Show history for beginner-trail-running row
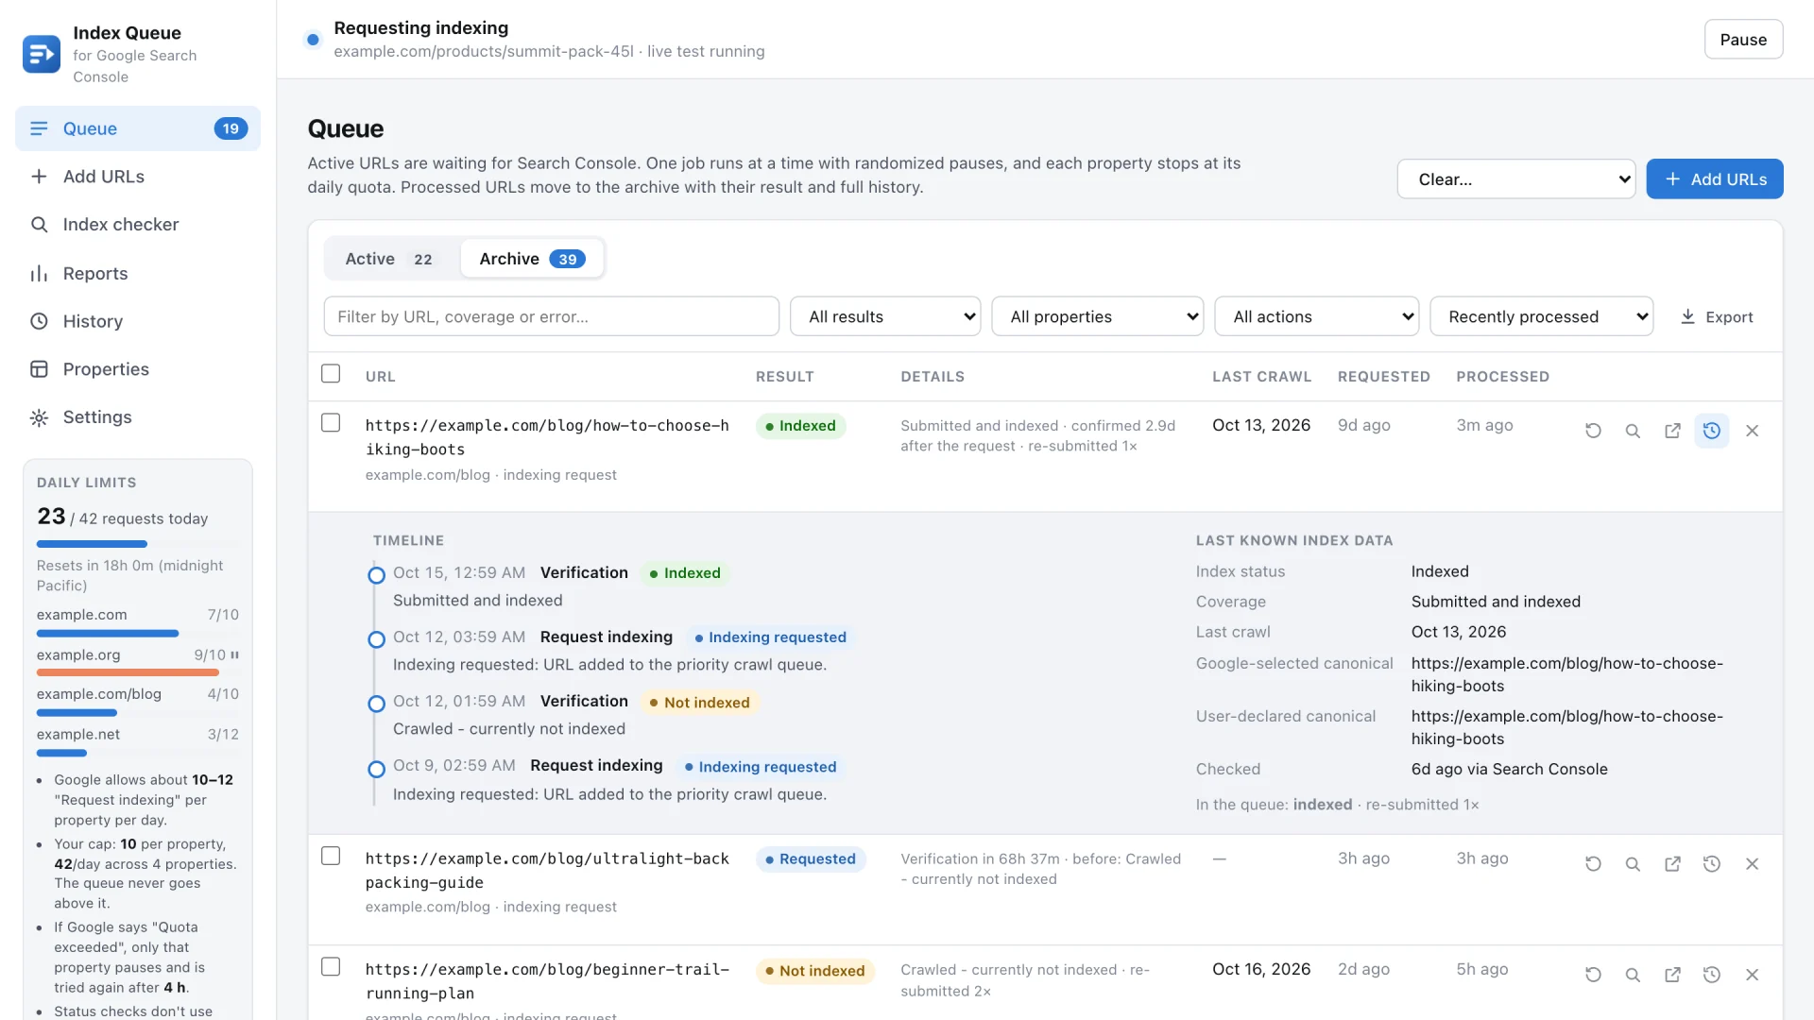This screenshot has width=1814, height=1020. [1712, 975]
